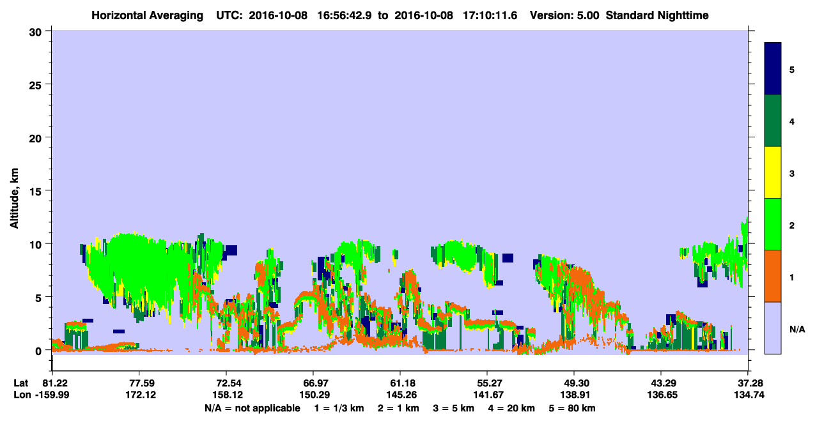Click the bright green swatch labeled 2

(773, 224)
